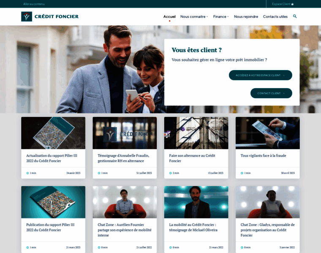
Task: Click the Pilier III actualisation report thumbnail
Action: pyautogui.click(x=53, y=133)
